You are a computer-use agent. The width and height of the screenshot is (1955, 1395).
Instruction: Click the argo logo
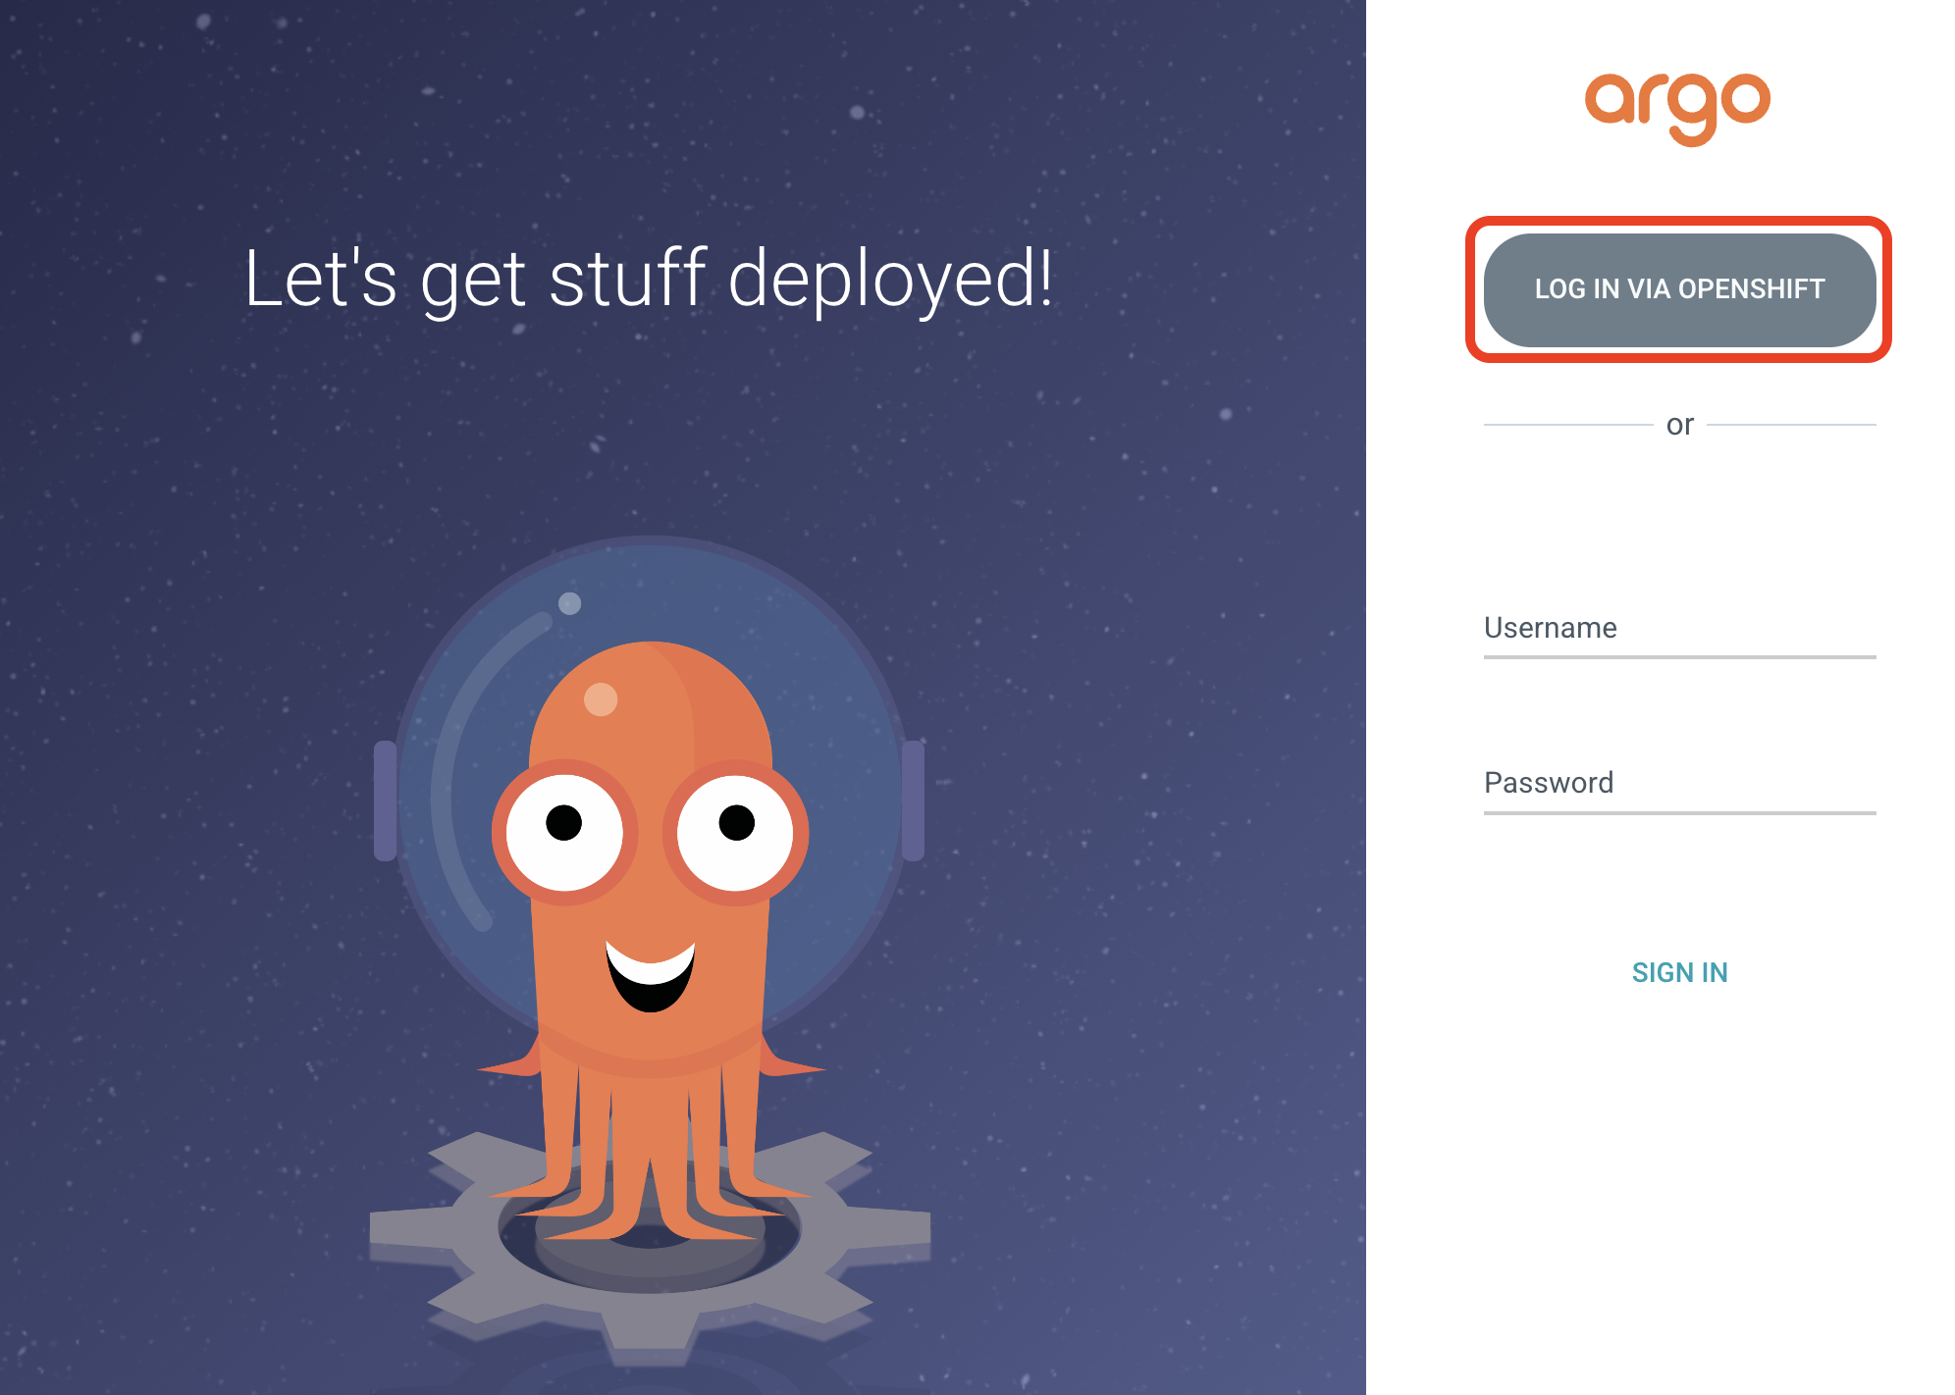point(1678,109)
